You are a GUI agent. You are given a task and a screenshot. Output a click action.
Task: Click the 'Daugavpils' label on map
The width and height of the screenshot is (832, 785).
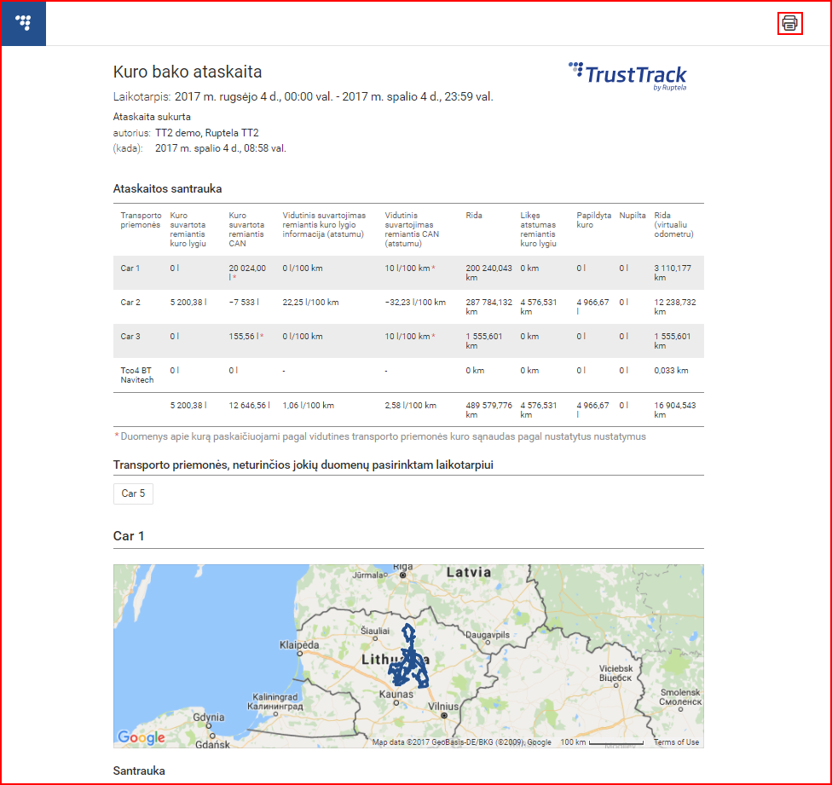click(x=488, y=635)
